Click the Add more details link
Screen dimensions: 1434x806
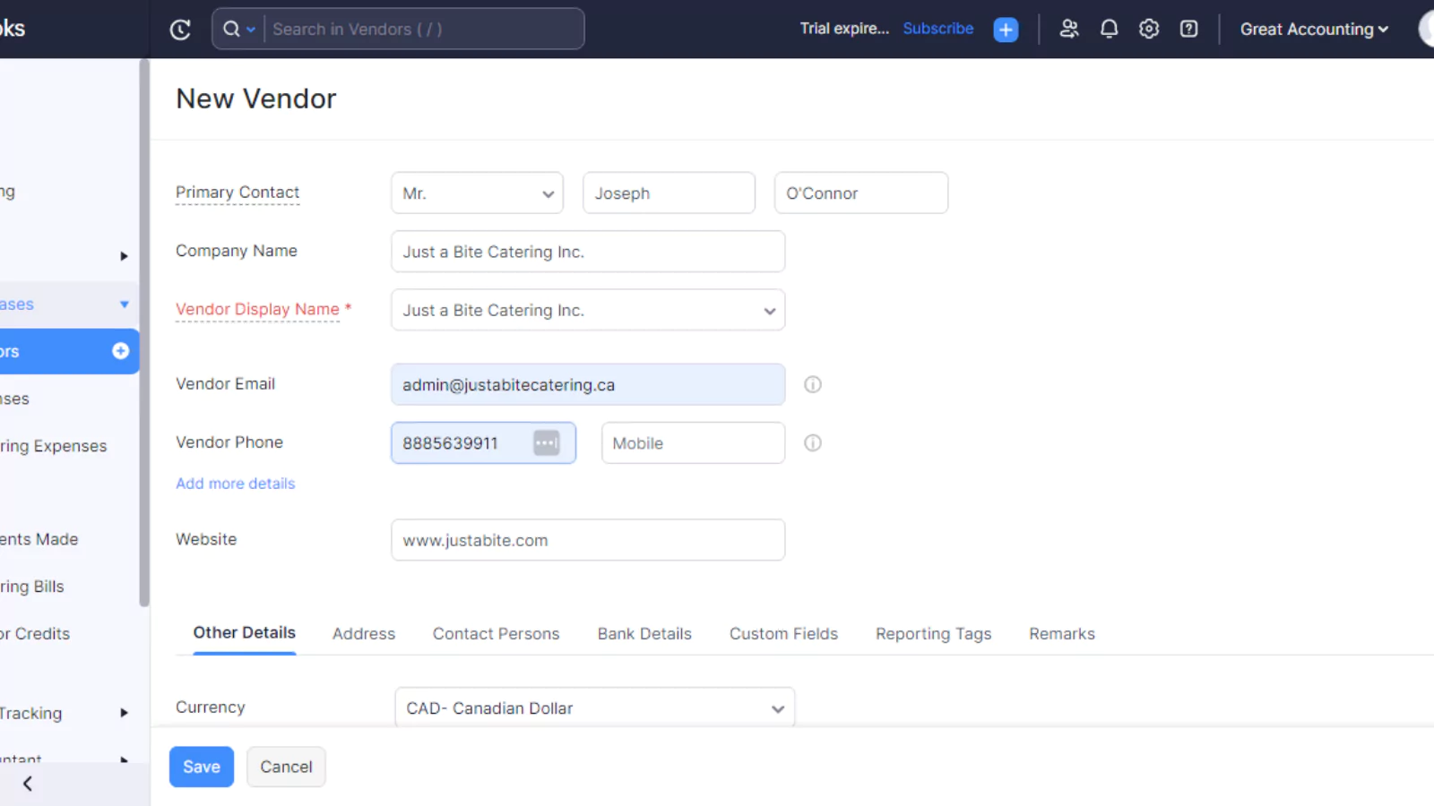tap(235, 483)
